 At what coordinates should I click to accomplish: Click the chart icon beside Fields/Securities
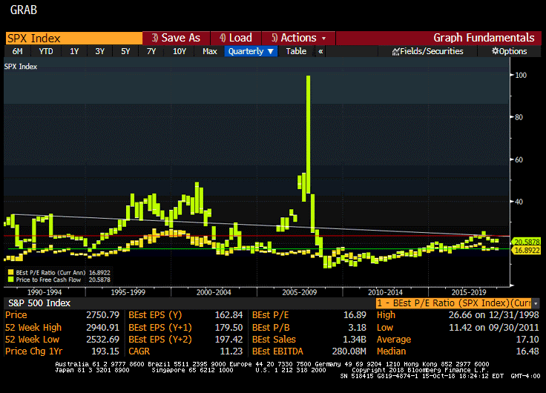tap(395, 52)
